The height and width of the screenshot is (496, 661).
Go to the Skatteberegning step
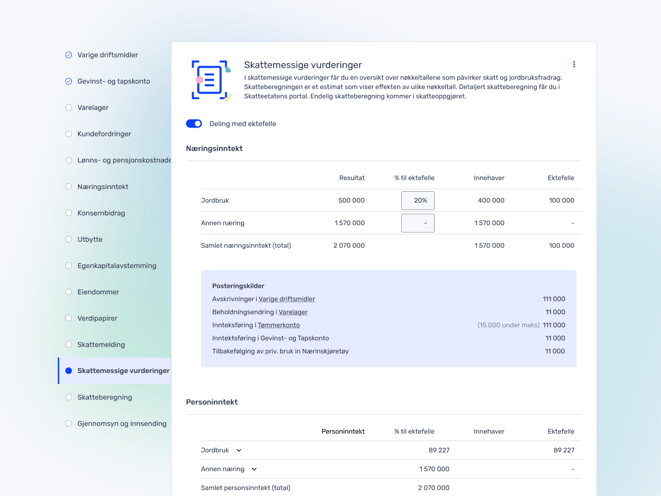click(x=104, y=397)
